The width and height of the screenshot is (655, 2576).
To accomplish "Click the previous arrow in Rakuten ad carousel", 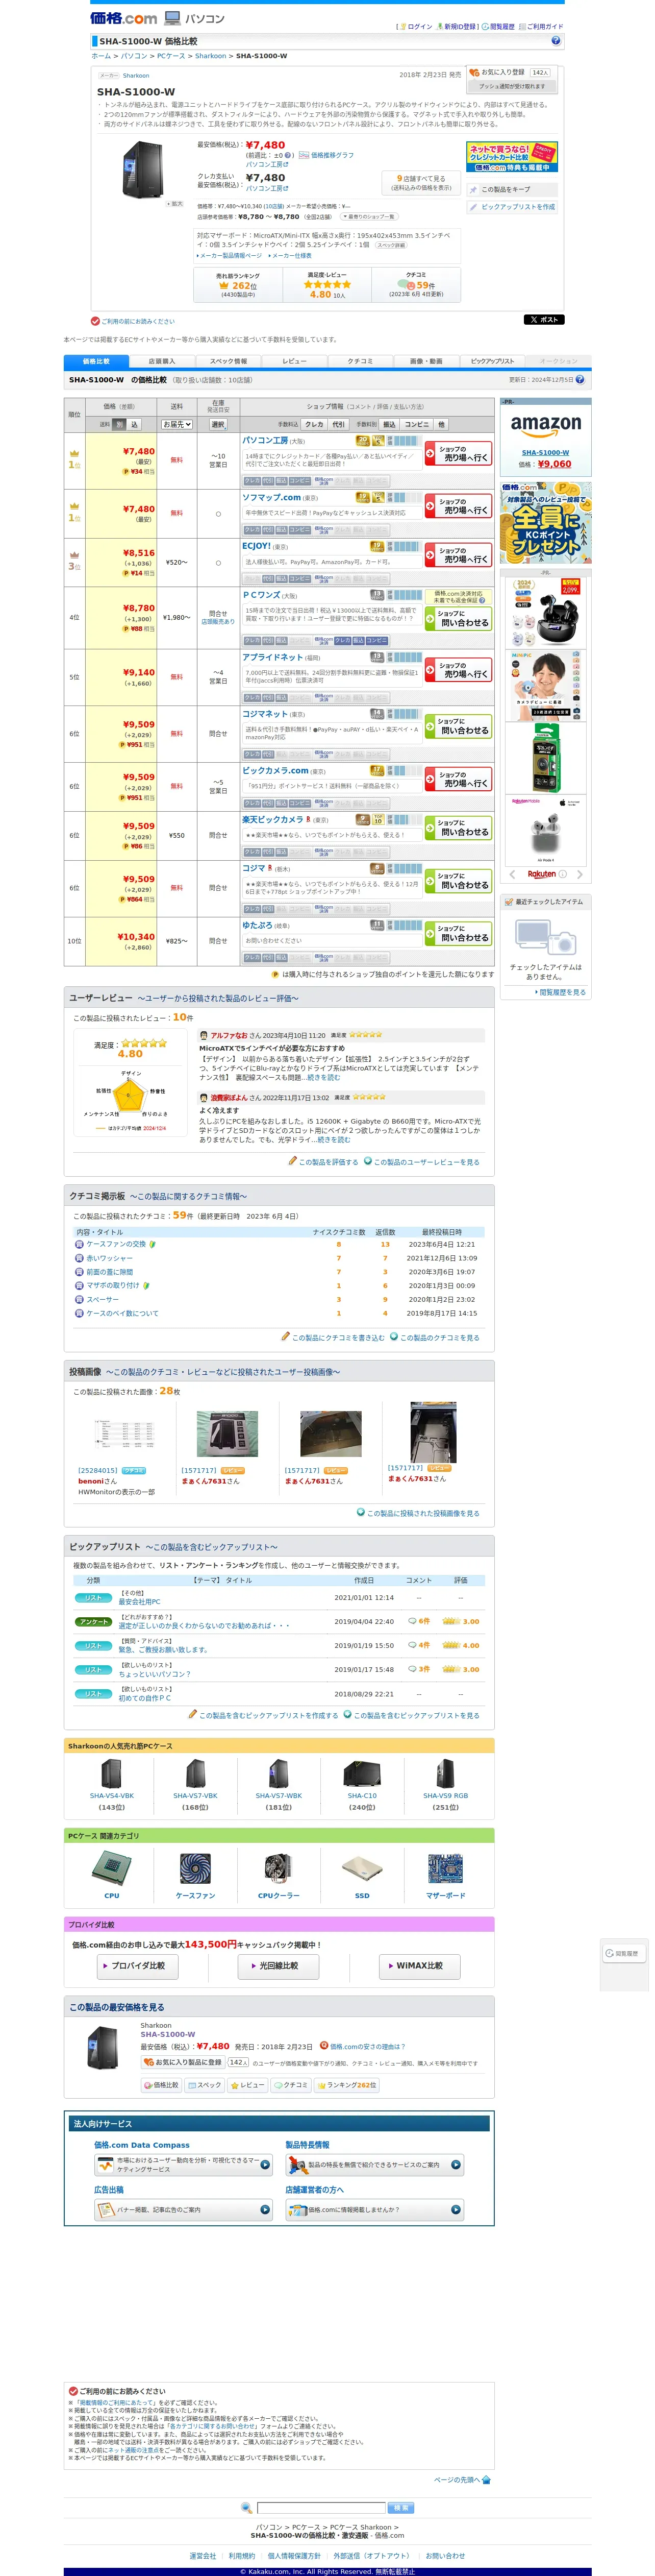I will pos(513,874).
